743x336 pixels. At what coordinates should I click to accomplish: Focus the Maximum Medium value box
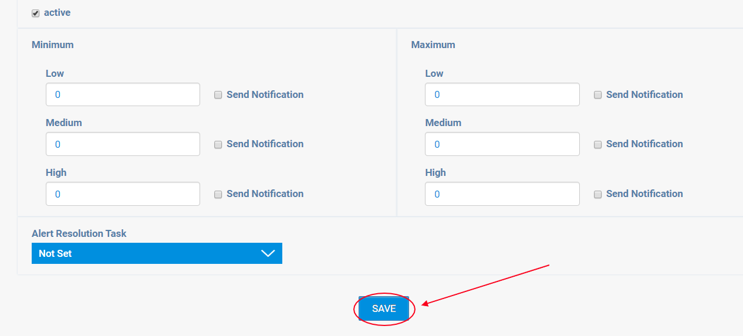pyautogui.click(x=502, y=144)
